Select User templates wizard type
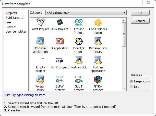This screenshot has width=156, height=116. coord(16,32)
